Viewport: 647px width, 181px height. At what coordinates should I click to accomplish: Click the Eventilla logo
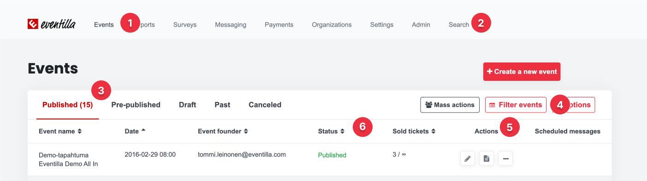(x=51, y=24)
